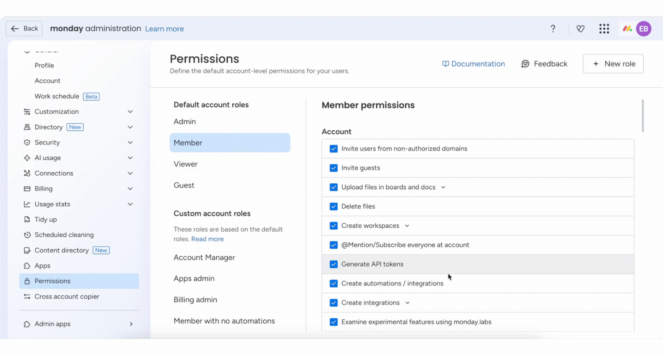
Task: Expand the Create integrations options arrow
Action: (x=407, y=303)
